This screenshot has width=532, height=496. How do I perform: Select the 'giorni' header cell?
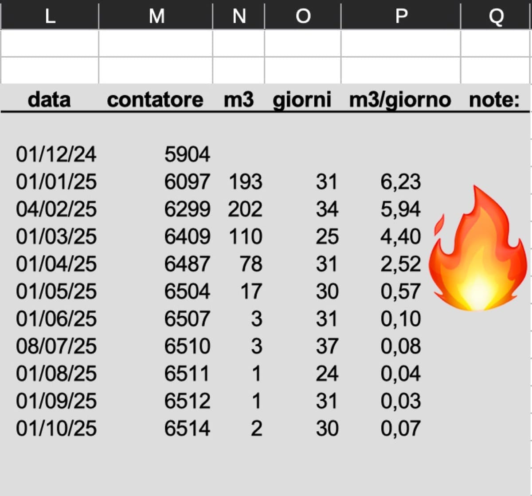[302, 99]
